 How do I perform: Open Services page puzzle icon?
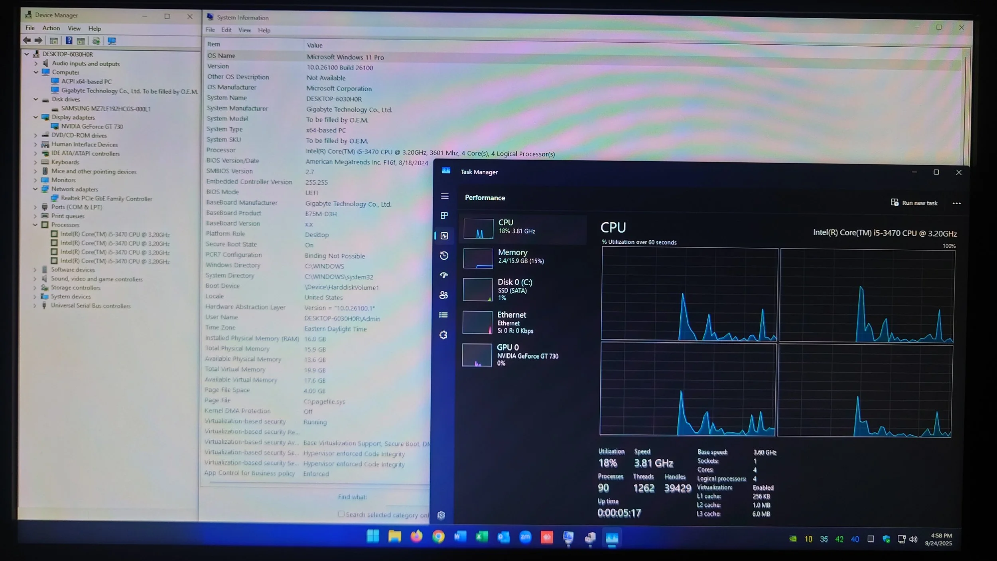click(443, 335)
